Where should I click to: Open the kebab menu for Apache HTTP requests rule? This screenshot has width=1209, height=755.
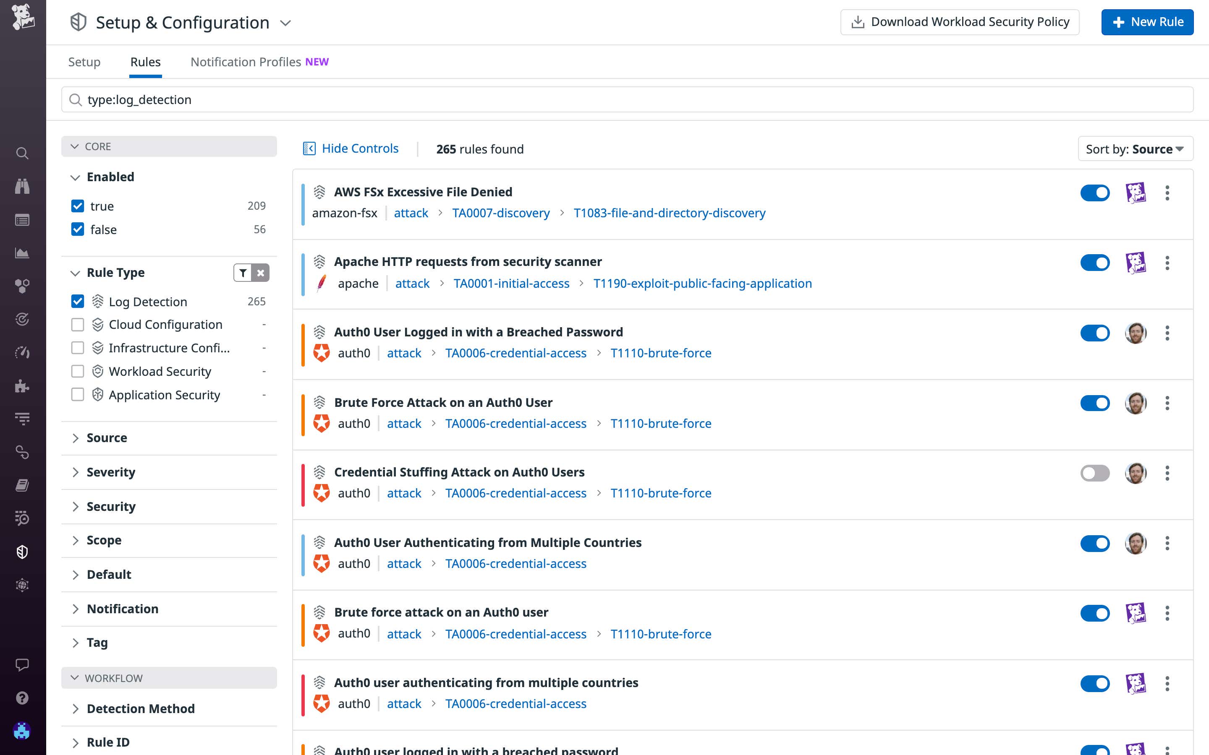[x=1167, y=263]
